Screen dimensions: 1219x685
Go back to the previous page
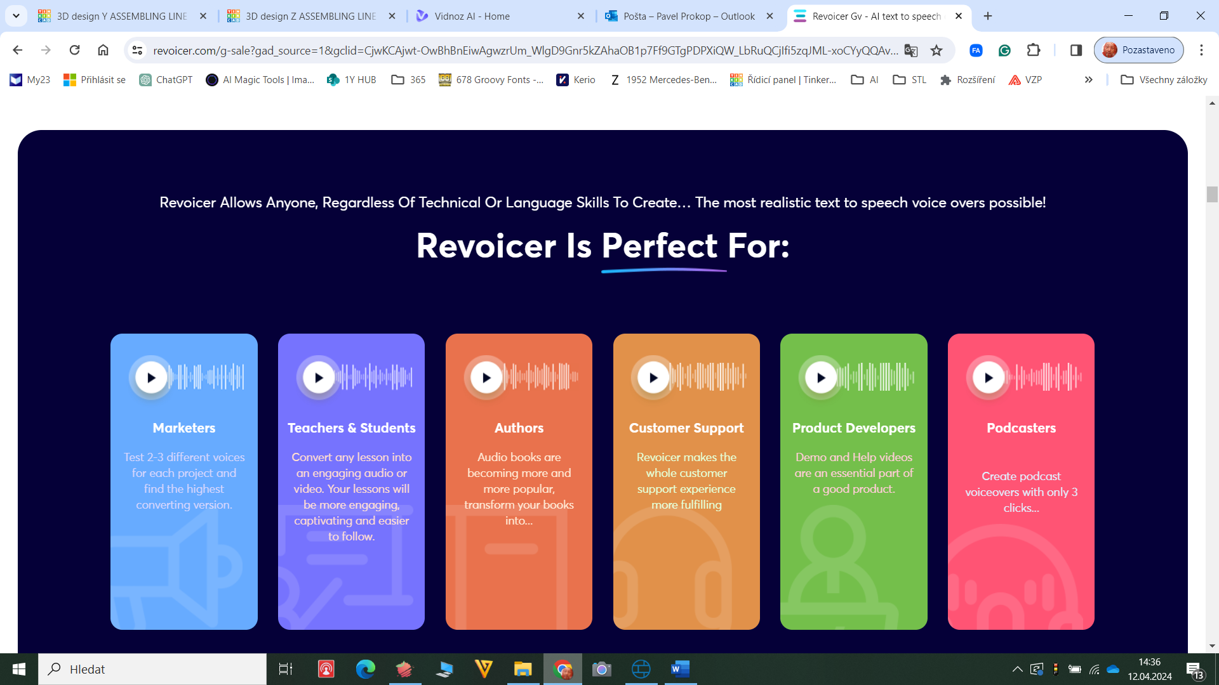click(x=18, y=50)
